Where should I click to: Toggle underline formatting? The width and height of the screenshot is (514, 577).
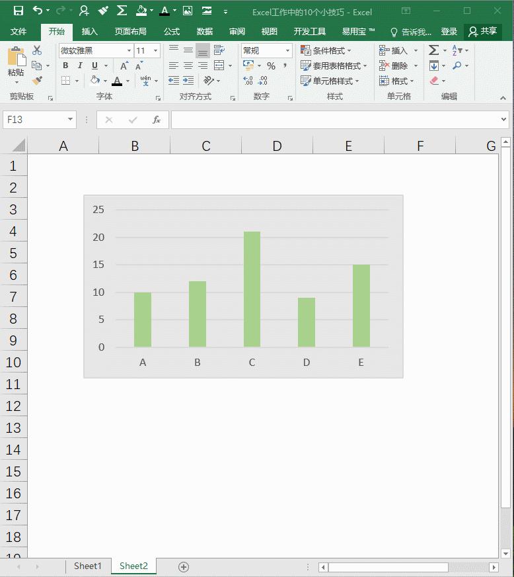pos(94,66)
